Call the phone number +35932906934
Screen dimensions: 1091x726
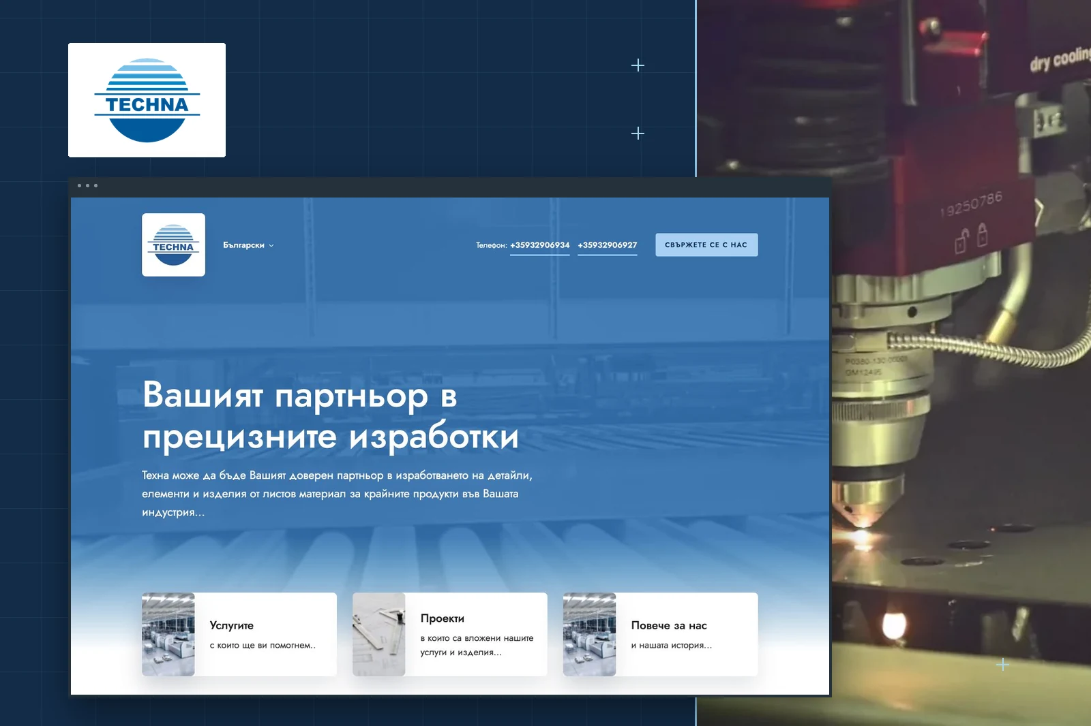pyautogui.click(x=540, y=245)
